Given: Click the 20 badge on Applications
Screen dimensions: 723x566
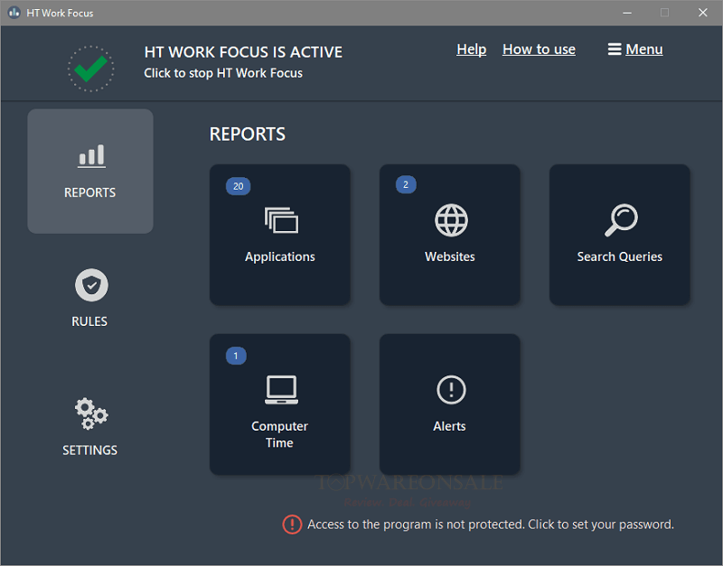Looking at the screenshot, I should click(238, 186).
